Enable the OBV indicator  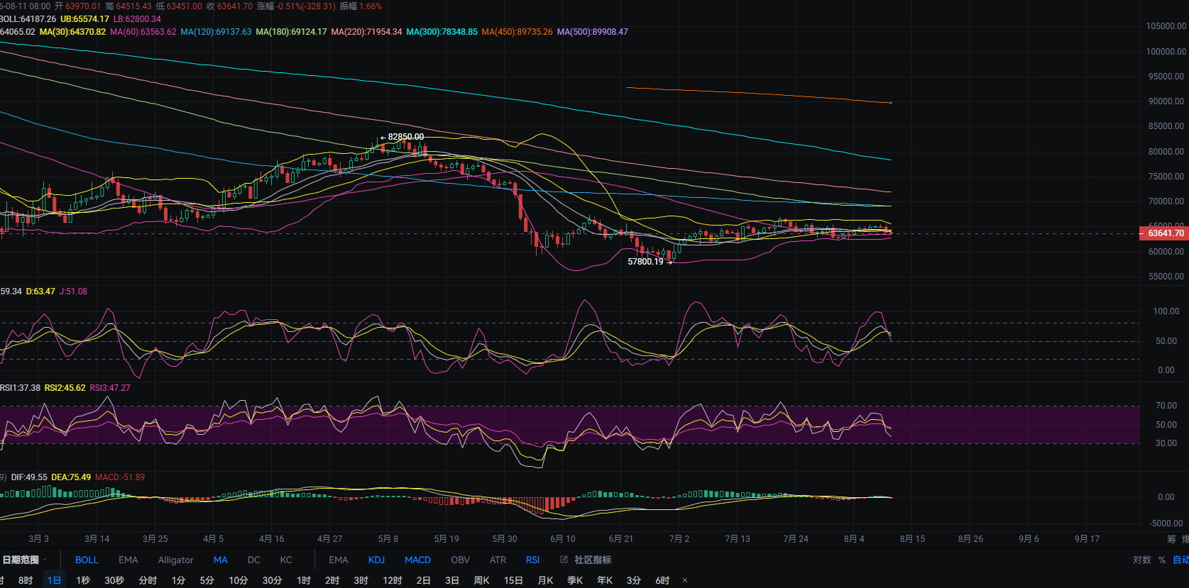[x=461, y=560]
